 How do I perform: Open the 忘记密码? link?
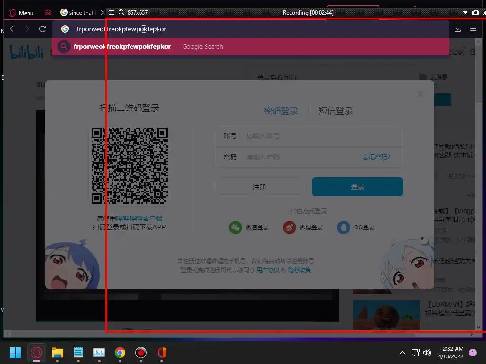pos(376,157)
